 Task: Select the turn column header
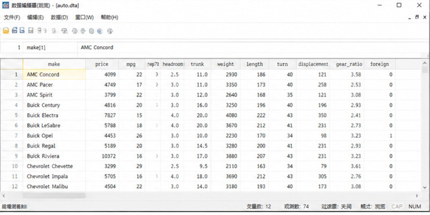(x=282, y=64)
